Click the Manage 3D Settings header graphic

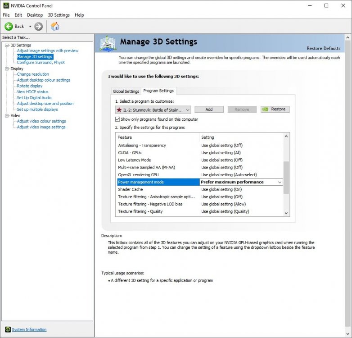coord(108,43)
